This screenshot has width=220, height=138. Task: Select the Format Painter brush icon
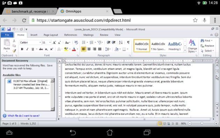tap(14, 51)
